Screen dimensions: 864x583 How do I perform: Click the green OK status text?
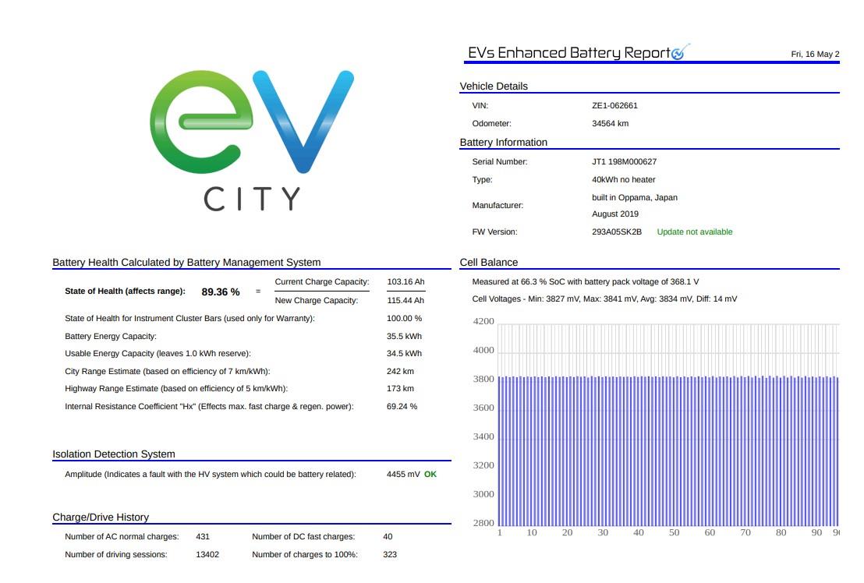(x=430, y=474)
